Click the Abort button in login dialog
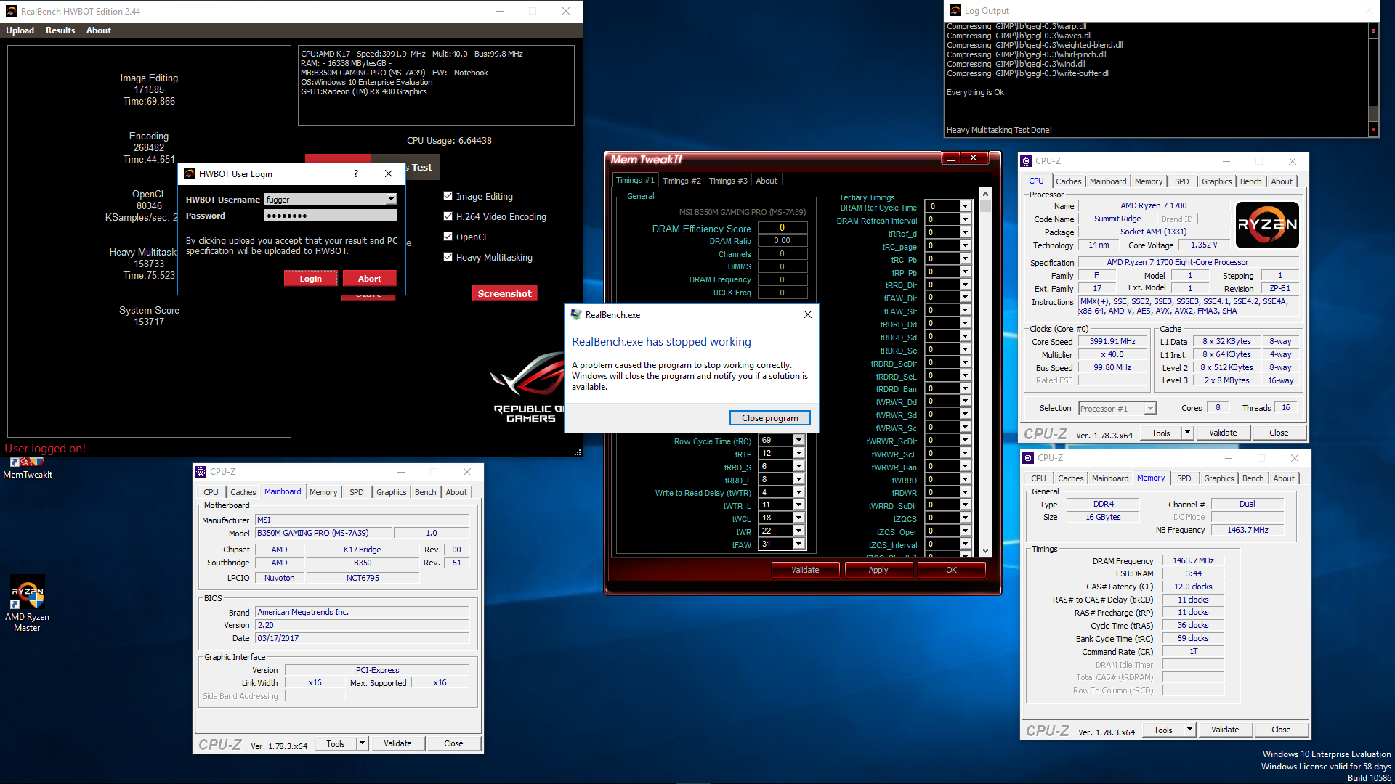The image size is (1395, 784). [x=370, y=279]
